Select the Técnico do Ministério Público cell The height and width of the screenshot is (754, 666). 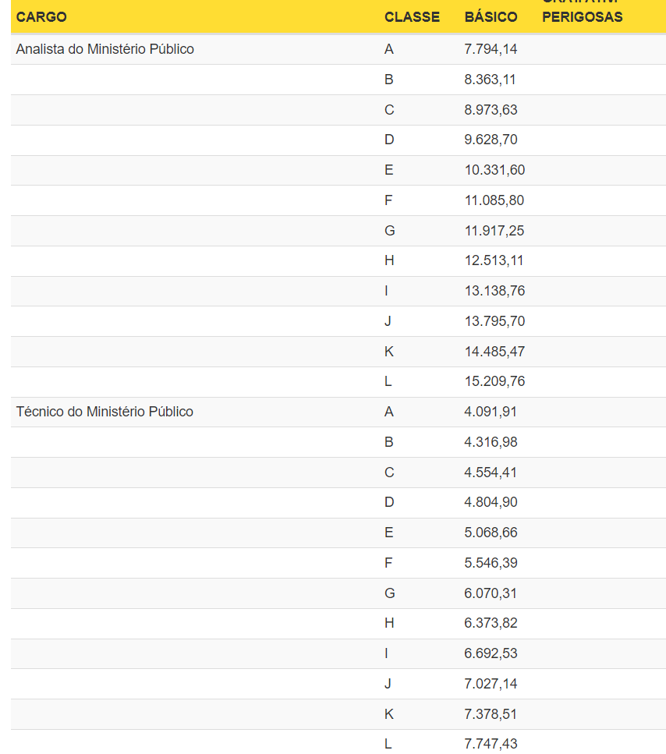[x=105, y=412]
